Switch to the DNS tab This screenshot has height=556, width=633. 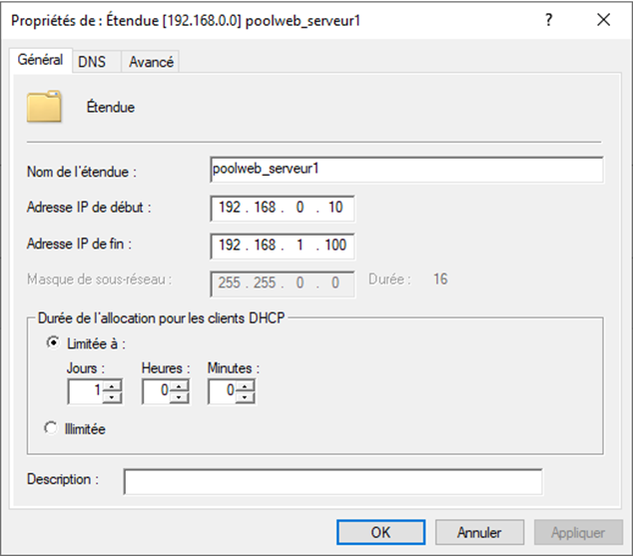pyautogui.click(x=91, y=62)
